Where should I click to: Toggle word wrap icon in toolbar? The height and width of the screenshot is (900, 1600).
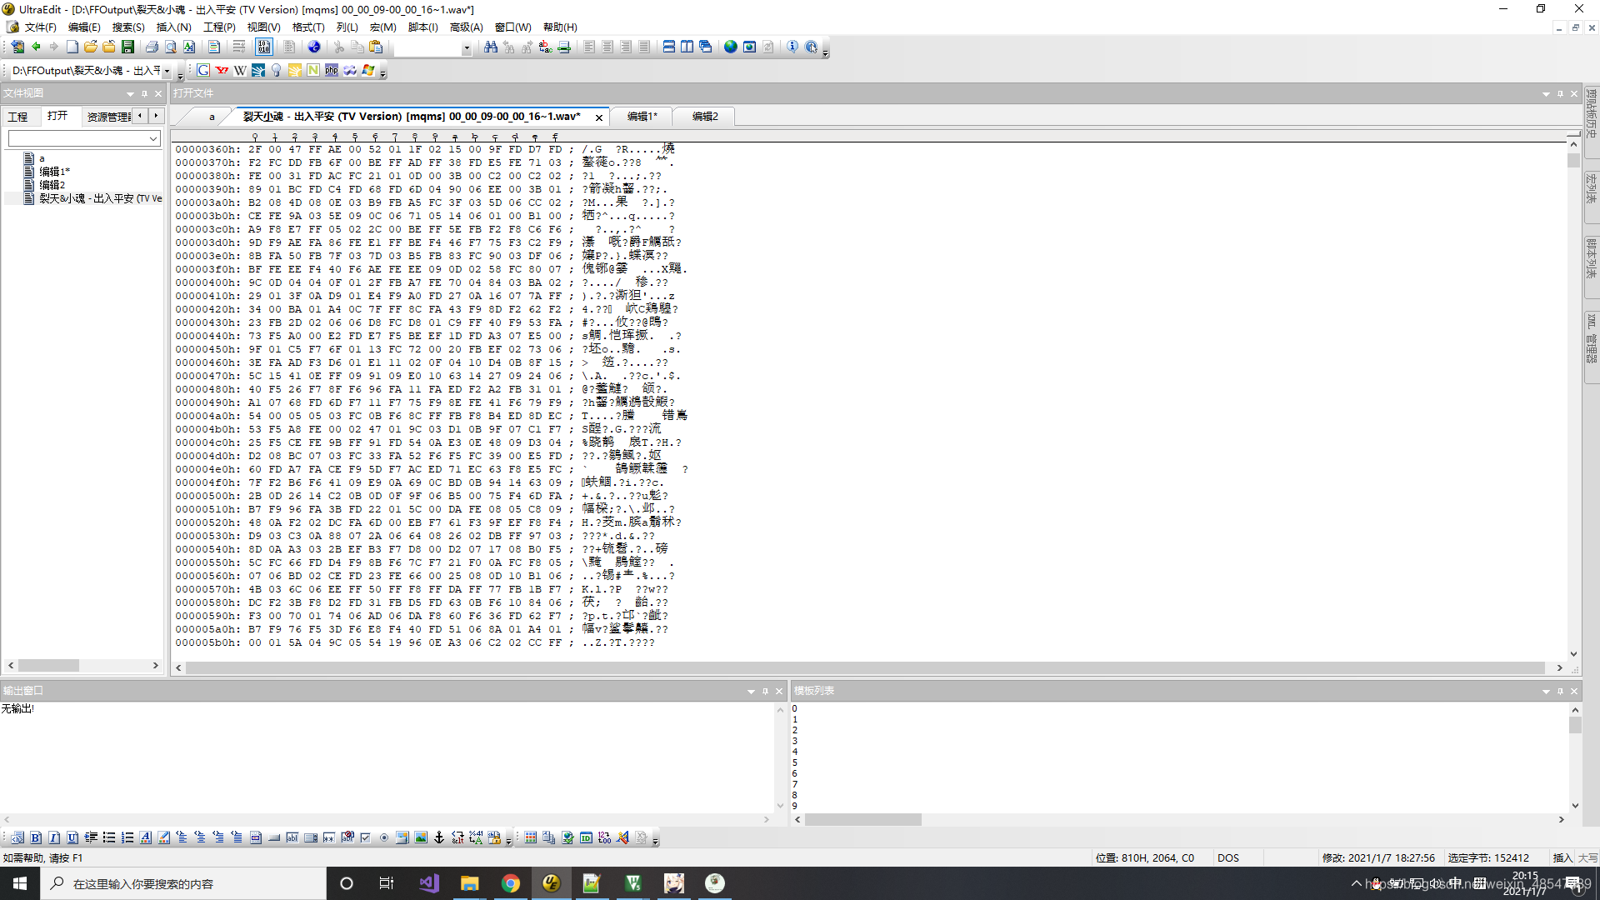coord(239,47)
